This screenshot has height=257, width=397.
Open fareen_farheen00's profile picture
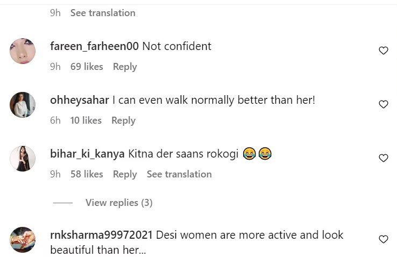click(23, 51)
